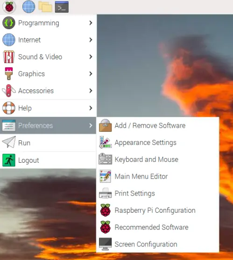The image size is (233, 260).
Task: Expand the Sound & Video submenu arrow
Action: [91, 57]
